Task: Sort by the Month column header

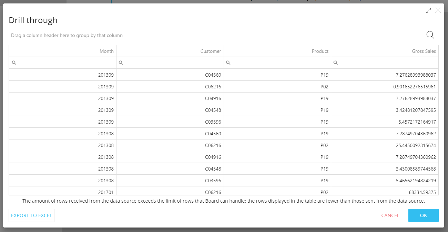Action: pyautogui.click(x=62, y=51)
